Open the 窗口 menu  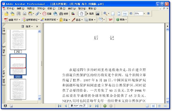[82, 8]
